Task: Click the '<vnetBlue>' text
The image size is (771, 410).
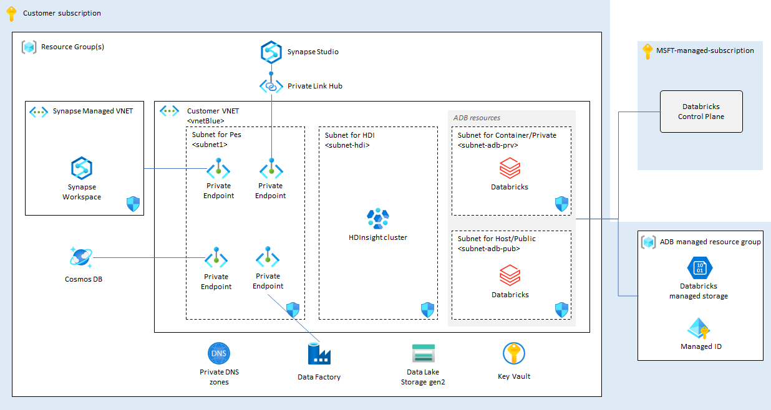Action: pos(205,121)
